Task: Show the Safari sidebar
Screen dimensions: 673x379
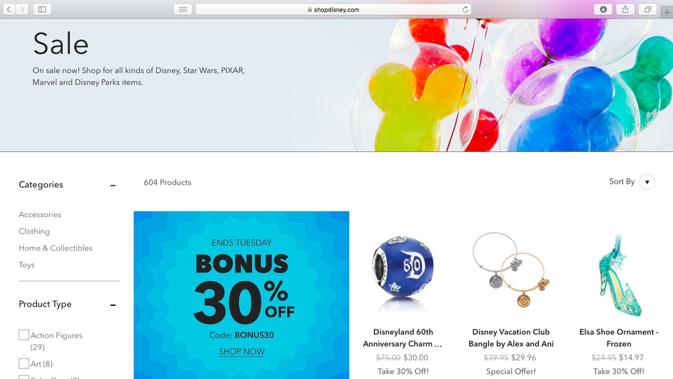Action: point(42,9)
